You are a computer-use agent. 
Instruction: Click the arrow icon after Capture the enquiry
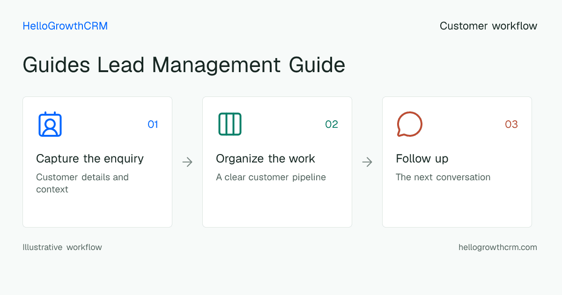187,162
